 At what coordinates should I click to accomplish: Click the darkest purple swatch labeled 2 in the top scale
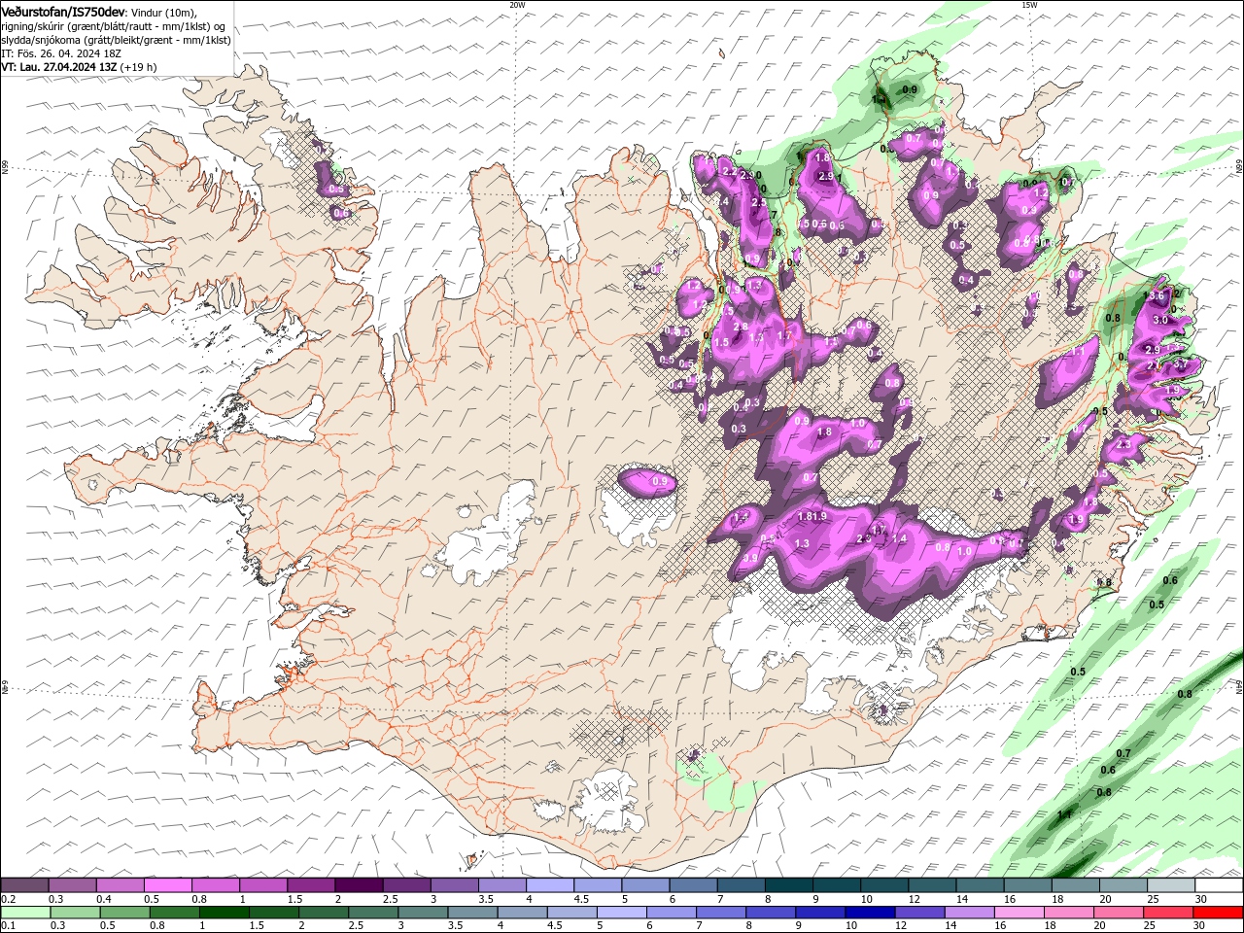pos(359,885)
